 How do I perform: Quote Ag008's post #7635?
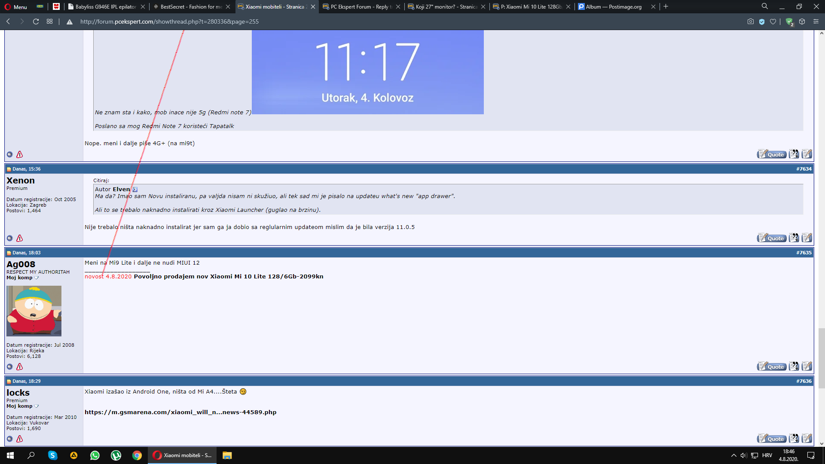point(772,366)
